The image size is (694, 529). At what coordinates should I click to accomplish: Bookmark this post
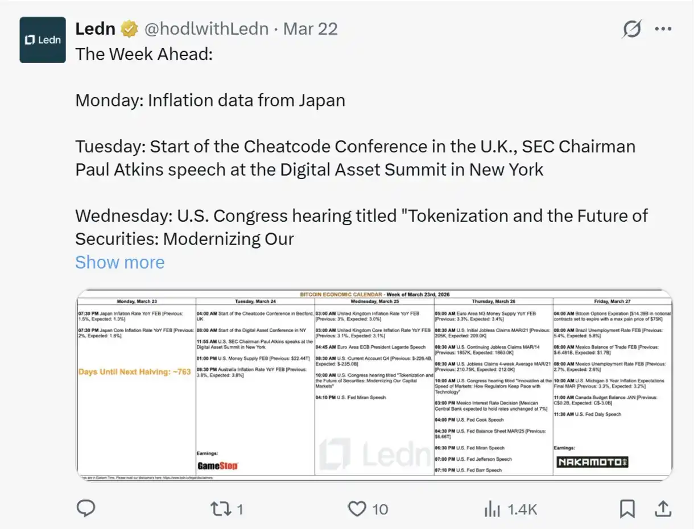(x=627, y=509)
